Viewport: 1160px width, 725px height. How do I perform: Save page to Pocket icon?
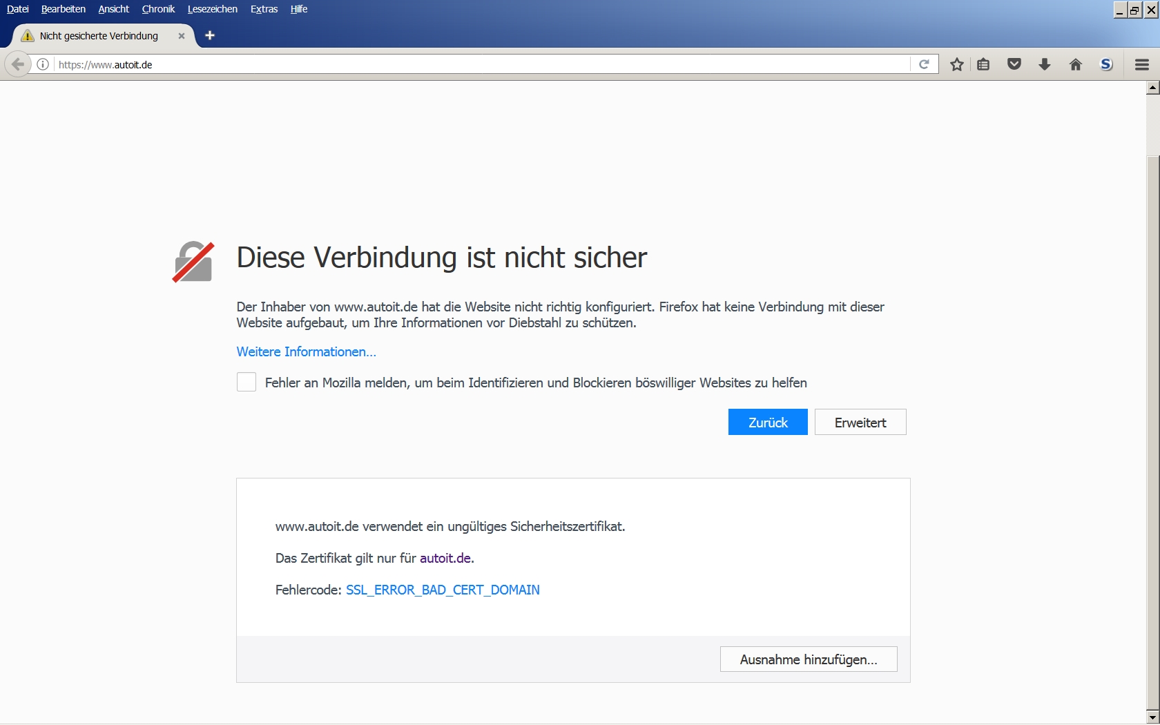1014,65
